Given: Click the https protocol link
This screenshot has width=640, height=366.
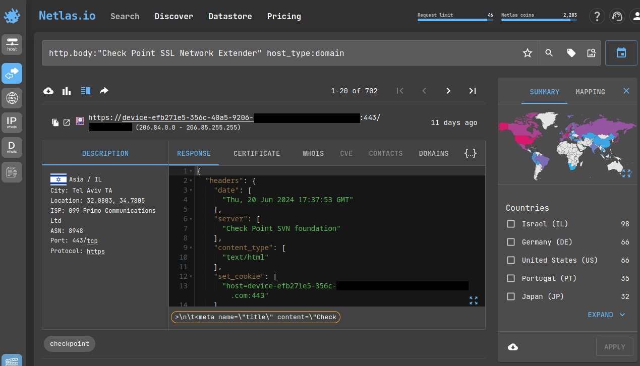Looking at the screenshot, I should (96, 251).
